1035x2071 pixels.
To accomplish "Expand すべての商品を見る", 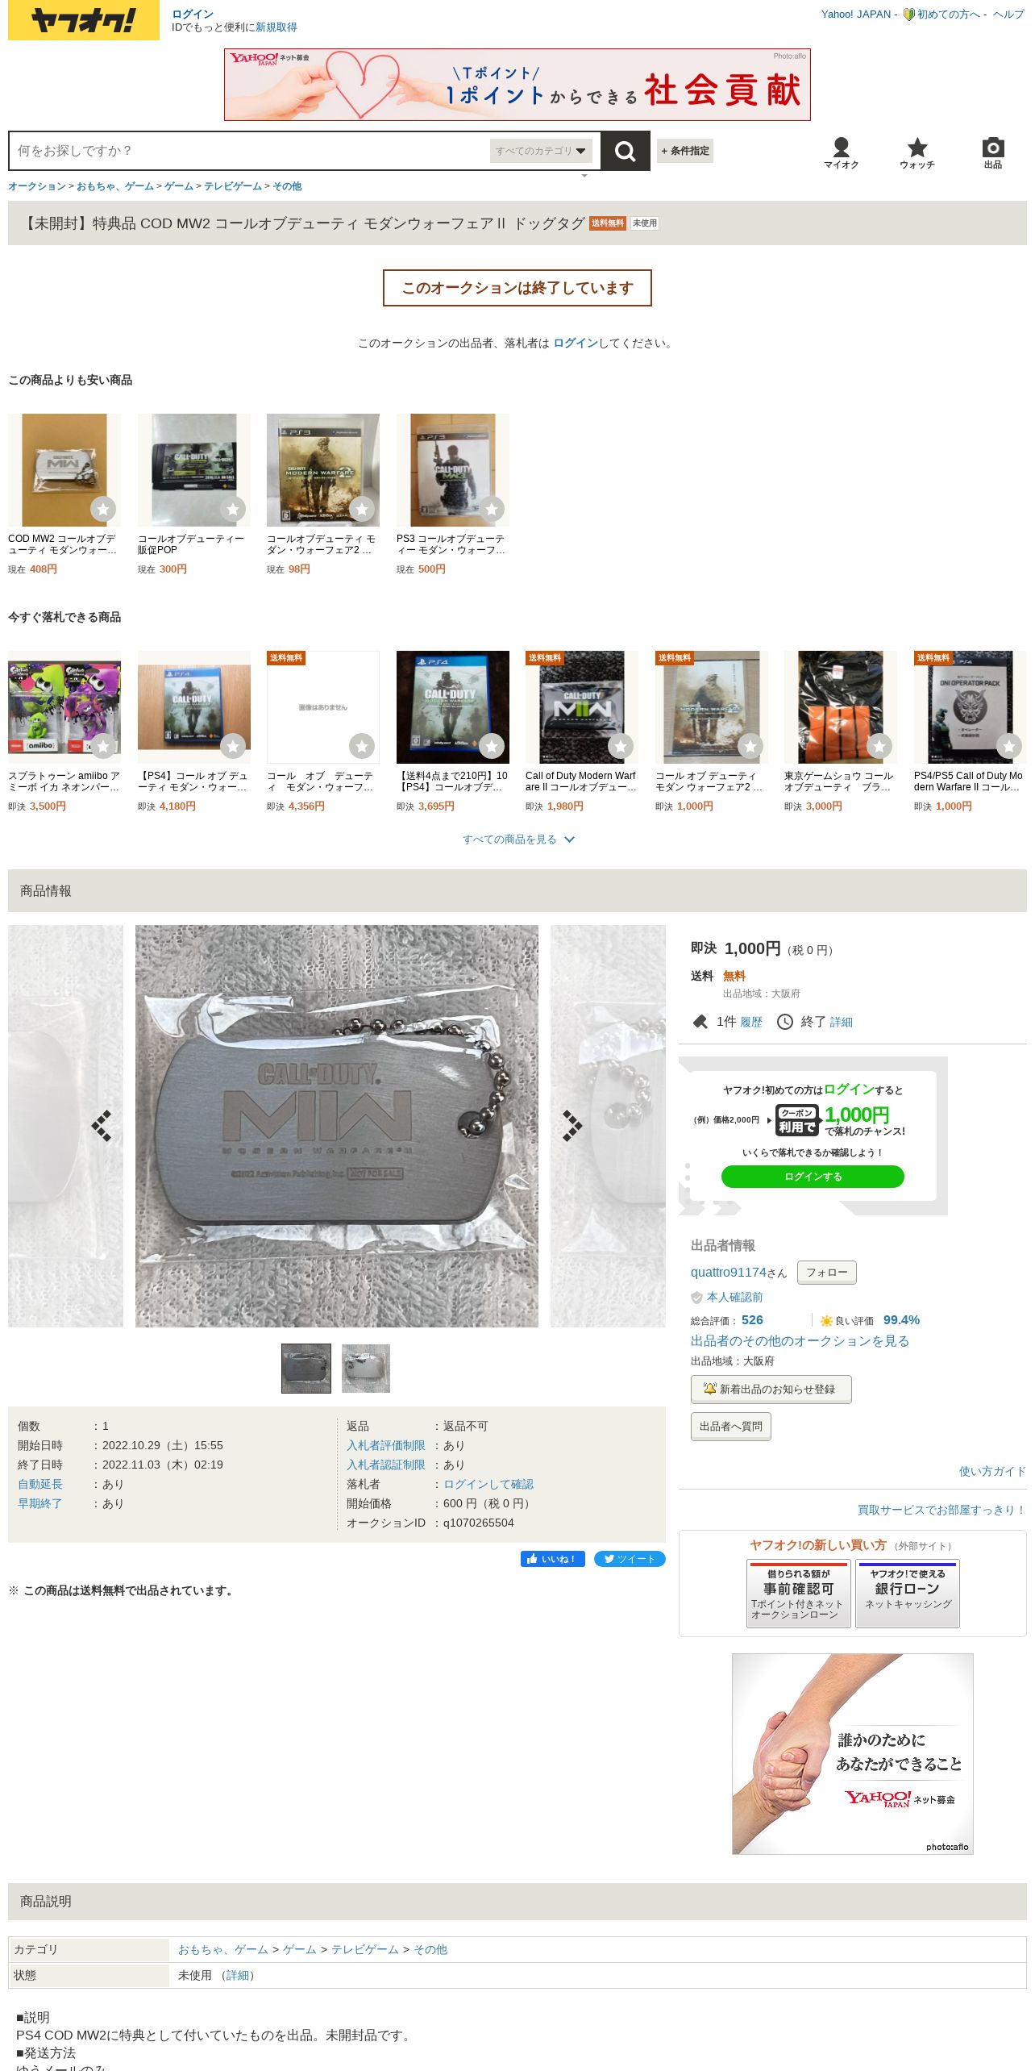I will click(517, 840).
